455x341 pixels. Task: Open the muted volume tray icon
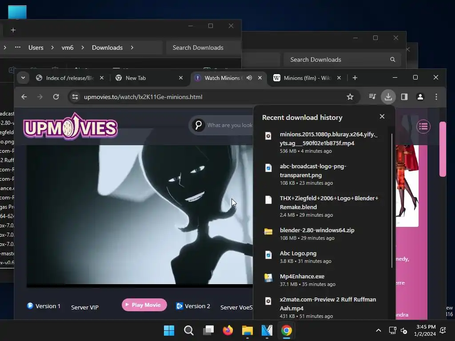click(404, 330)
